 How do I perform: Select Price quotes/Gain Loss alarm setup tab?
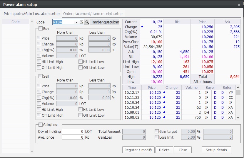32,14
